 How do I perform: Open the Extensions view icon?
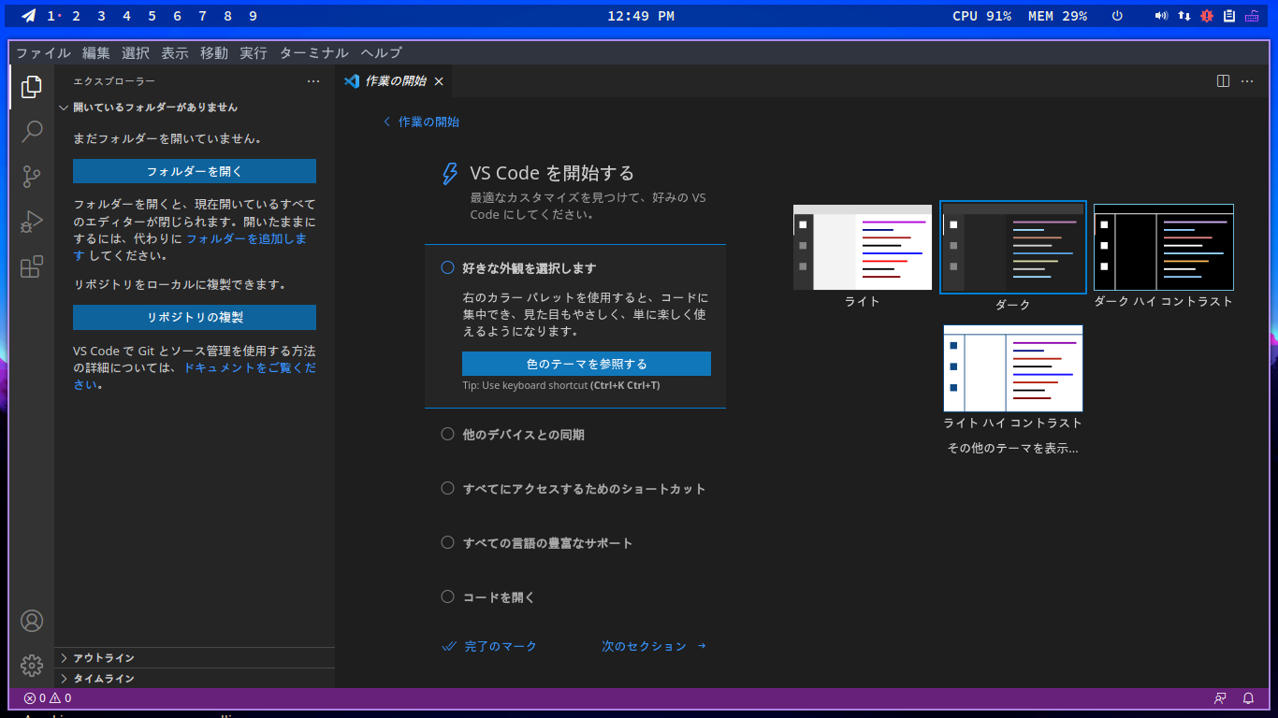(32, 267)
